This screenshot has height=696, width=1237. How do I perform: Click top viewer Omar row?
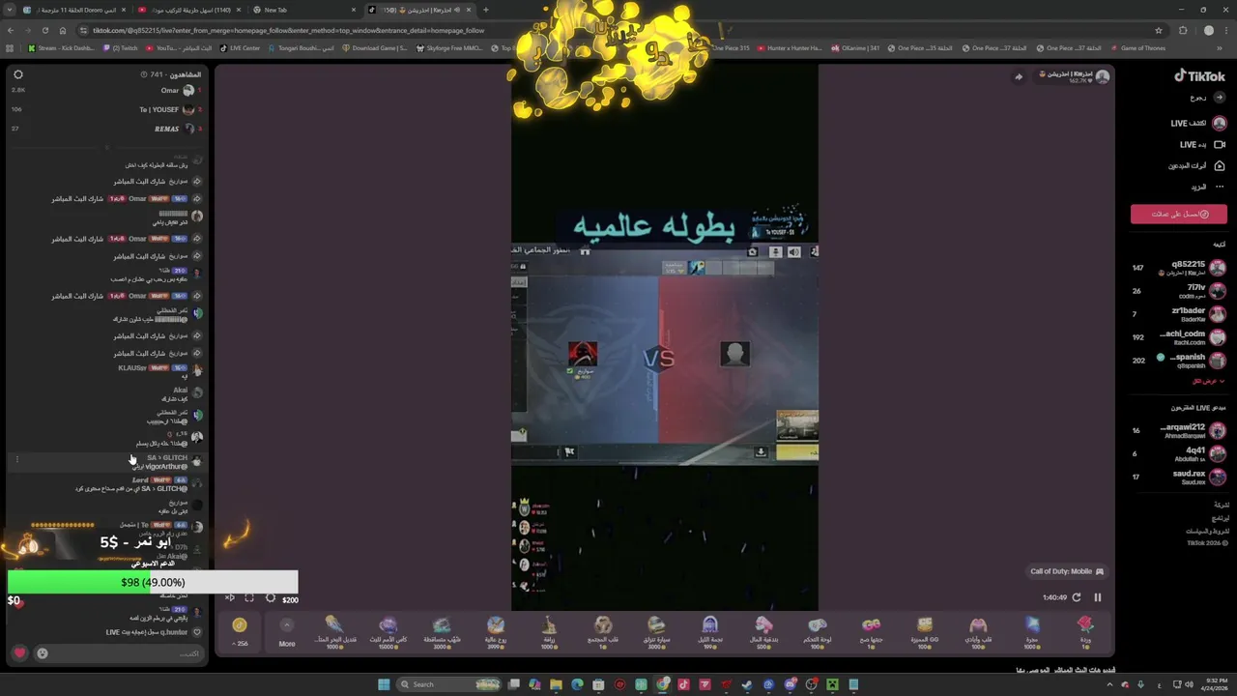(x=106, y=90)
